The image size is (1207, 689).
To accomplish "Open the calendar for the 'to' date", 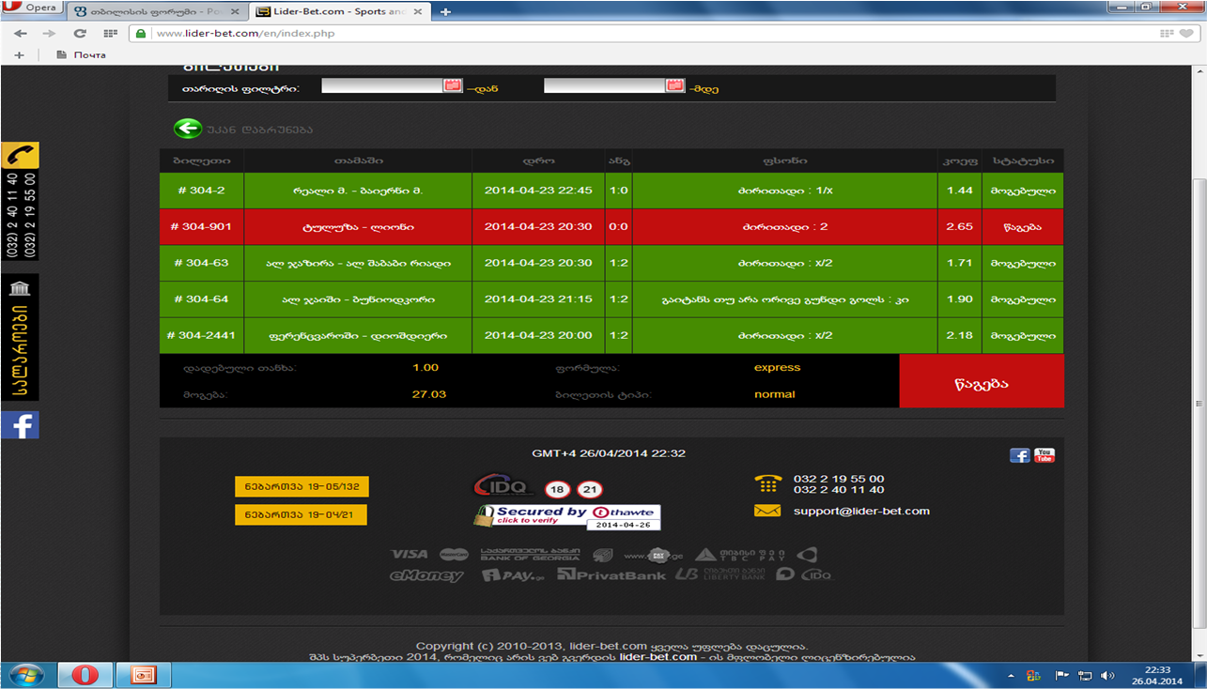I will click(x=675, y=85).
